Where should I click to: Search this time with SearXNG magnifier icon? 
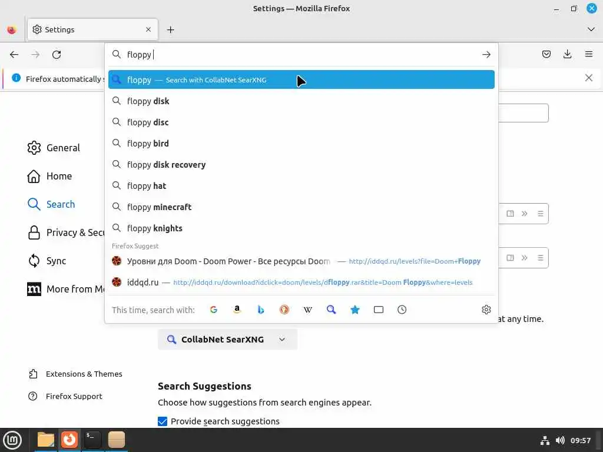[x=331, y=310]
